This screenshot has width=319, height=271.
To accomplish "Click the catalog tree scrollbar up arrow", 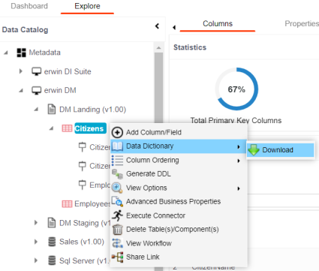I will tap(158, 47).
